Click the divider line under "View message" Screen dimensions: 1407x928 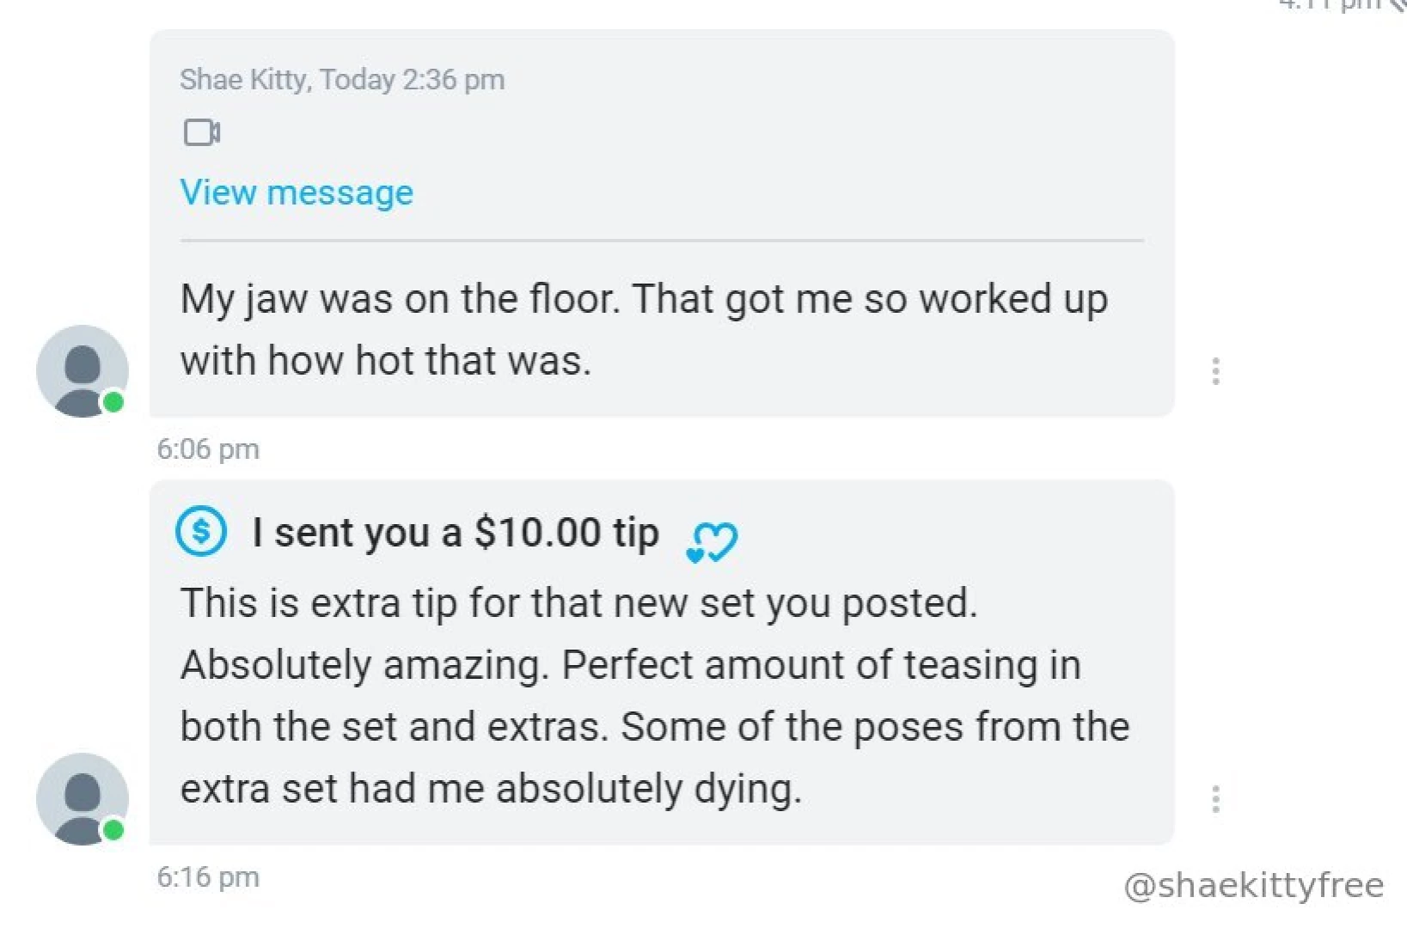pyautogui.click(x=662, y=241)
